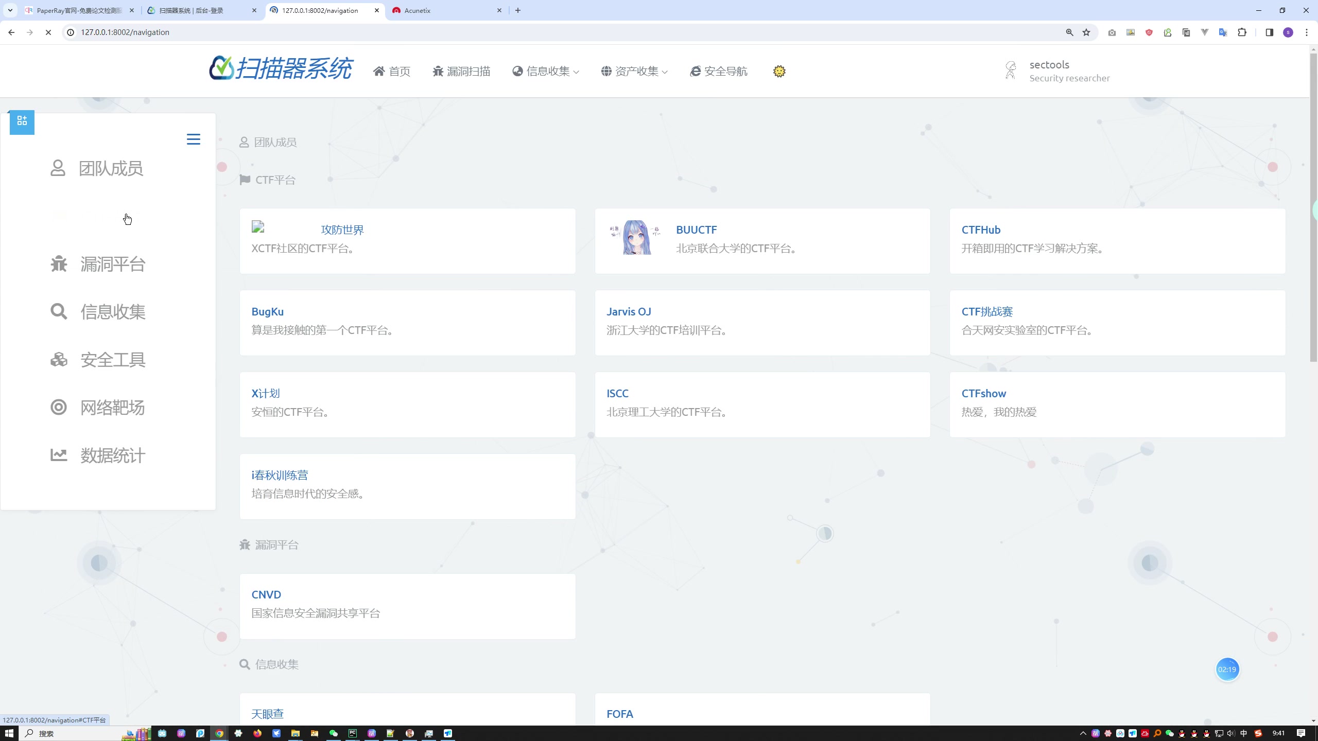Image resolution: width=1318 pixels, height=741 pixels.
Task: Go back in browser history
Action: tap(11, 32)
